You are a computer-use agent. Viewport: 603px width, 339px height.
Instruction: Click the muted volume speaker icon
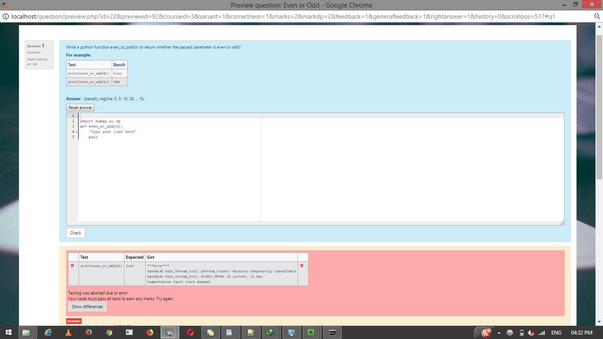click(531, 333)
